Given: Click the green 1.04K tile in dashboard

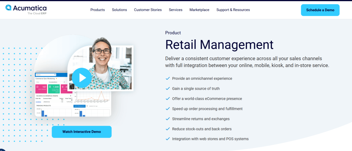Looking at the screenshot, I should point(54,89).
